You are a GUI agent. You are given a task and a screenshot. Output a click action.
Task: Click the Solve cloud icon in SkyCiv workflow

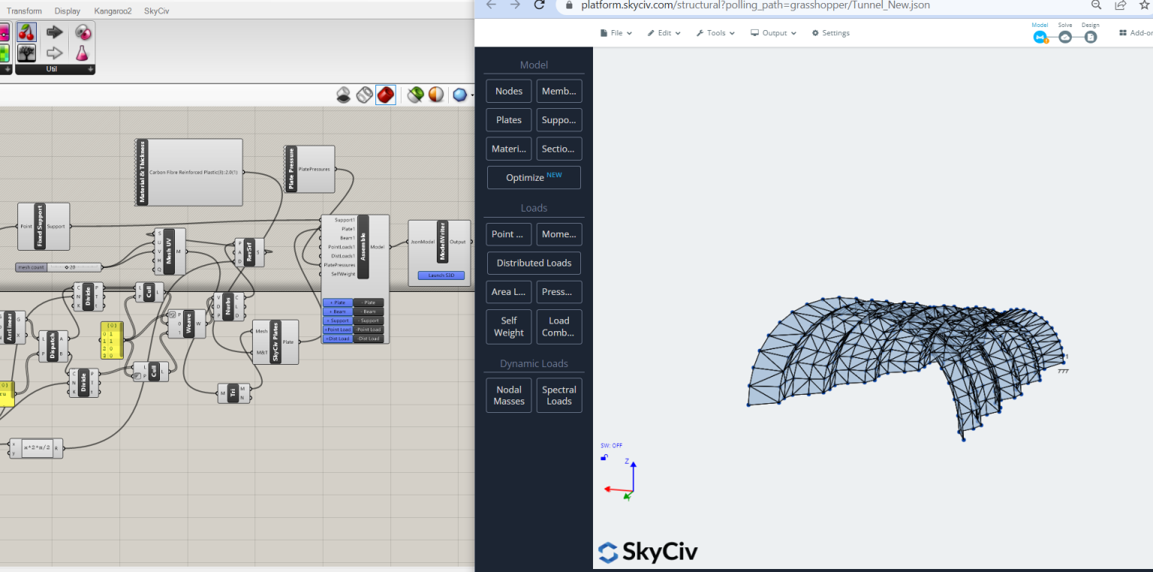(x=1065, y=37)
